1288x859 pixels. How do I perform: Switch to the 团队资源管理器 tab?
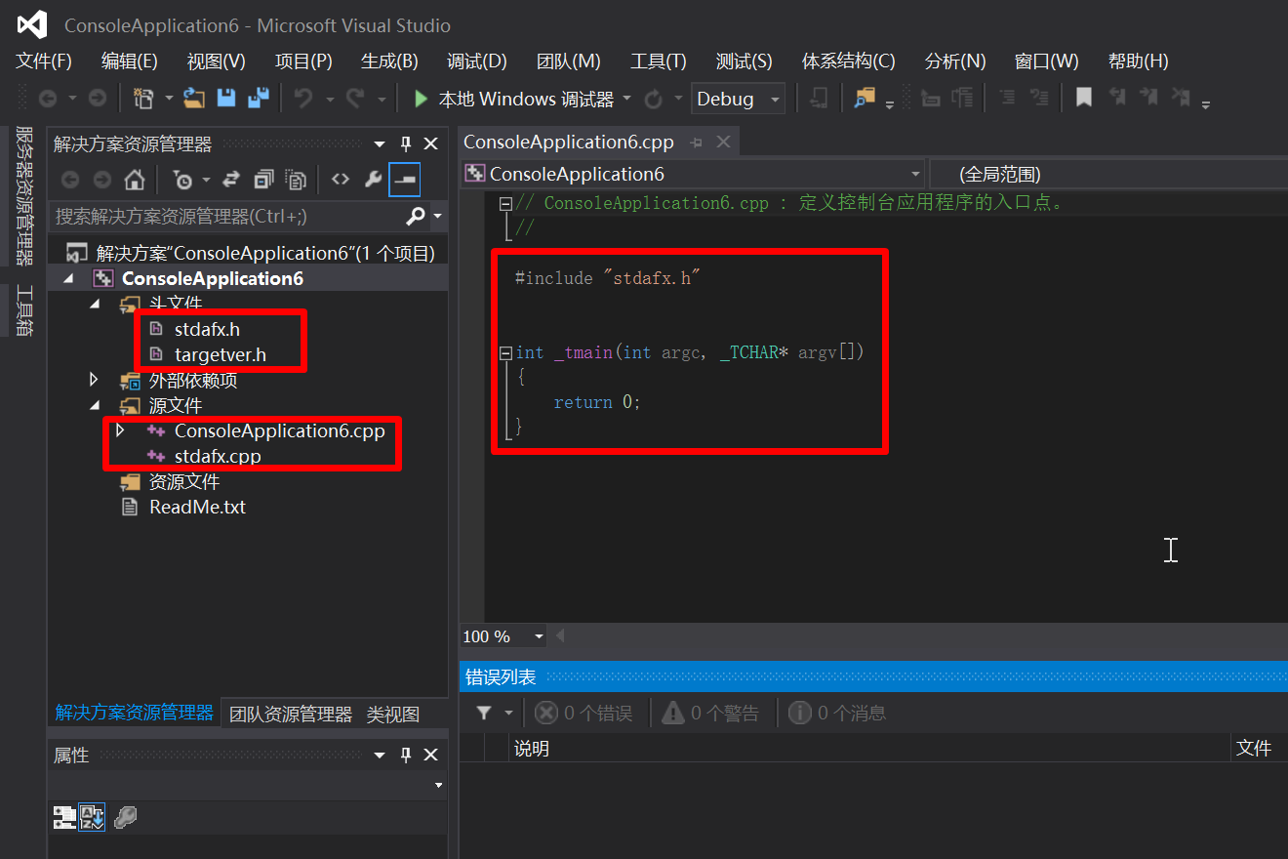click(x=288, y=714)
